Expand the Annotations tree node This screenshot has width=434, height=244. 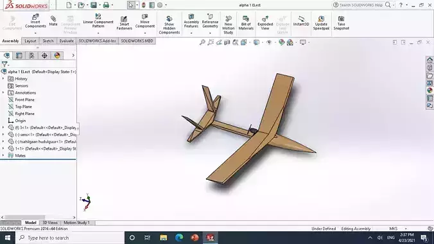pyautogui.click(x=3, y=92)
